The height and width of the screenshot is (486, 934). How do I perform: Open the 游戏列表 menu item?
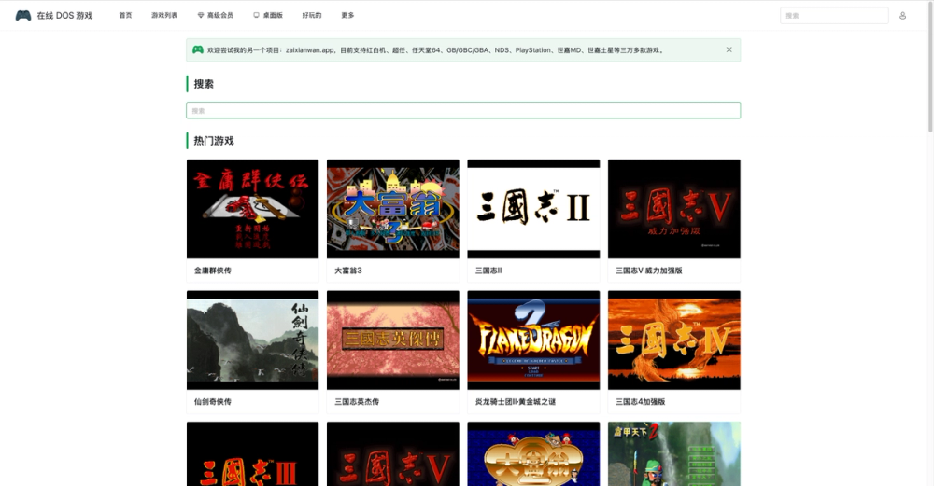164,16
